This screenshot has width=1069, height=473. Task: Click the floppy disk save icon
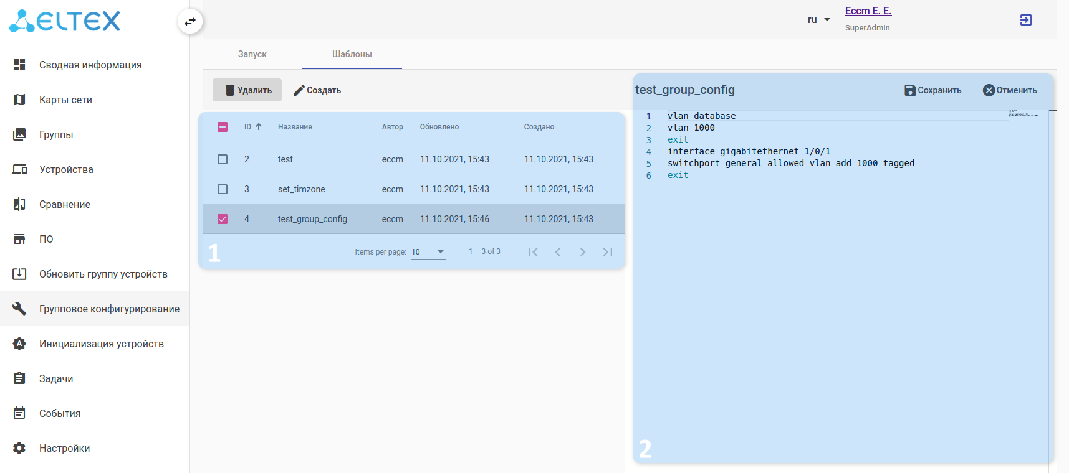(910, 90)
